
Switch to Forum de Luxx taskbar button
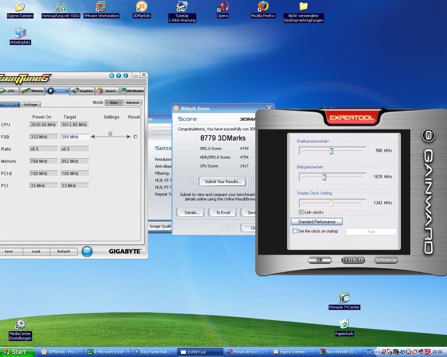[x=247, y=352]
